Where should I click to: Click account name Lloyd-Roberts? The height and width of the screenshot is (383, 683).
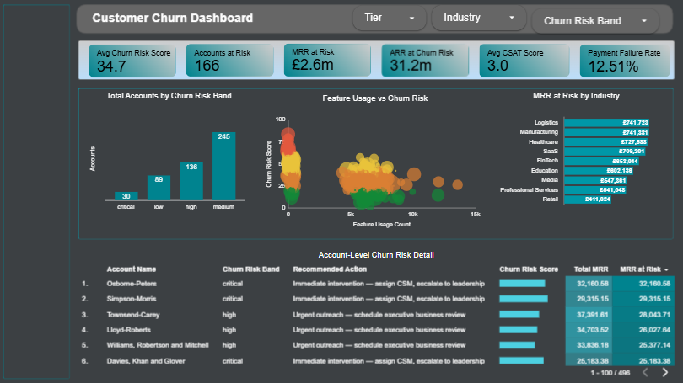[x=128, y=330]
